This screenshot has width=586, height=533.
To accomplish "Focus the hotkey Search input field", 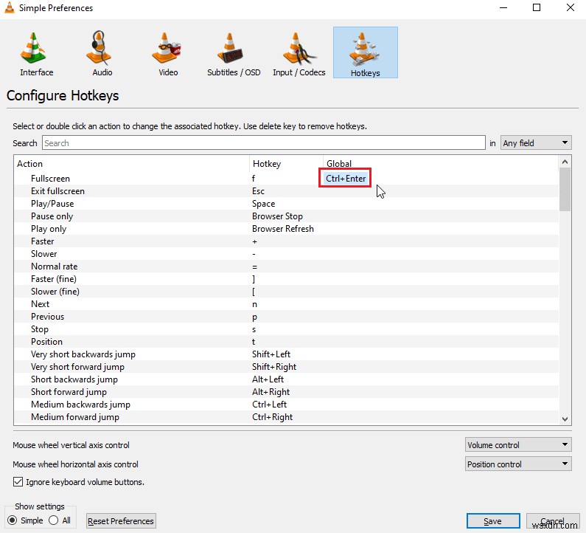I will (263, 143).
